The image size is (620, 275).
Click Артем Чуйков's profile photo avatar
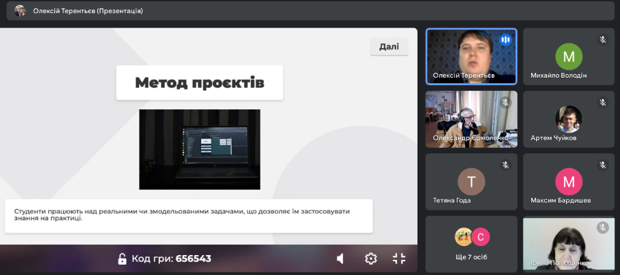[568, 119]
